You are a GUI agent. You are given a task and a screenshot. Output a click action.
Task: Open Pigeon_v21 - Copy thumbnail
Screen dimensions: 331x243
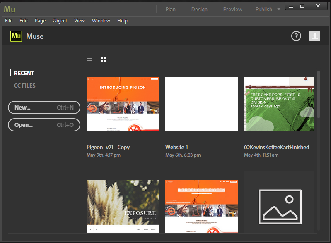123,104
